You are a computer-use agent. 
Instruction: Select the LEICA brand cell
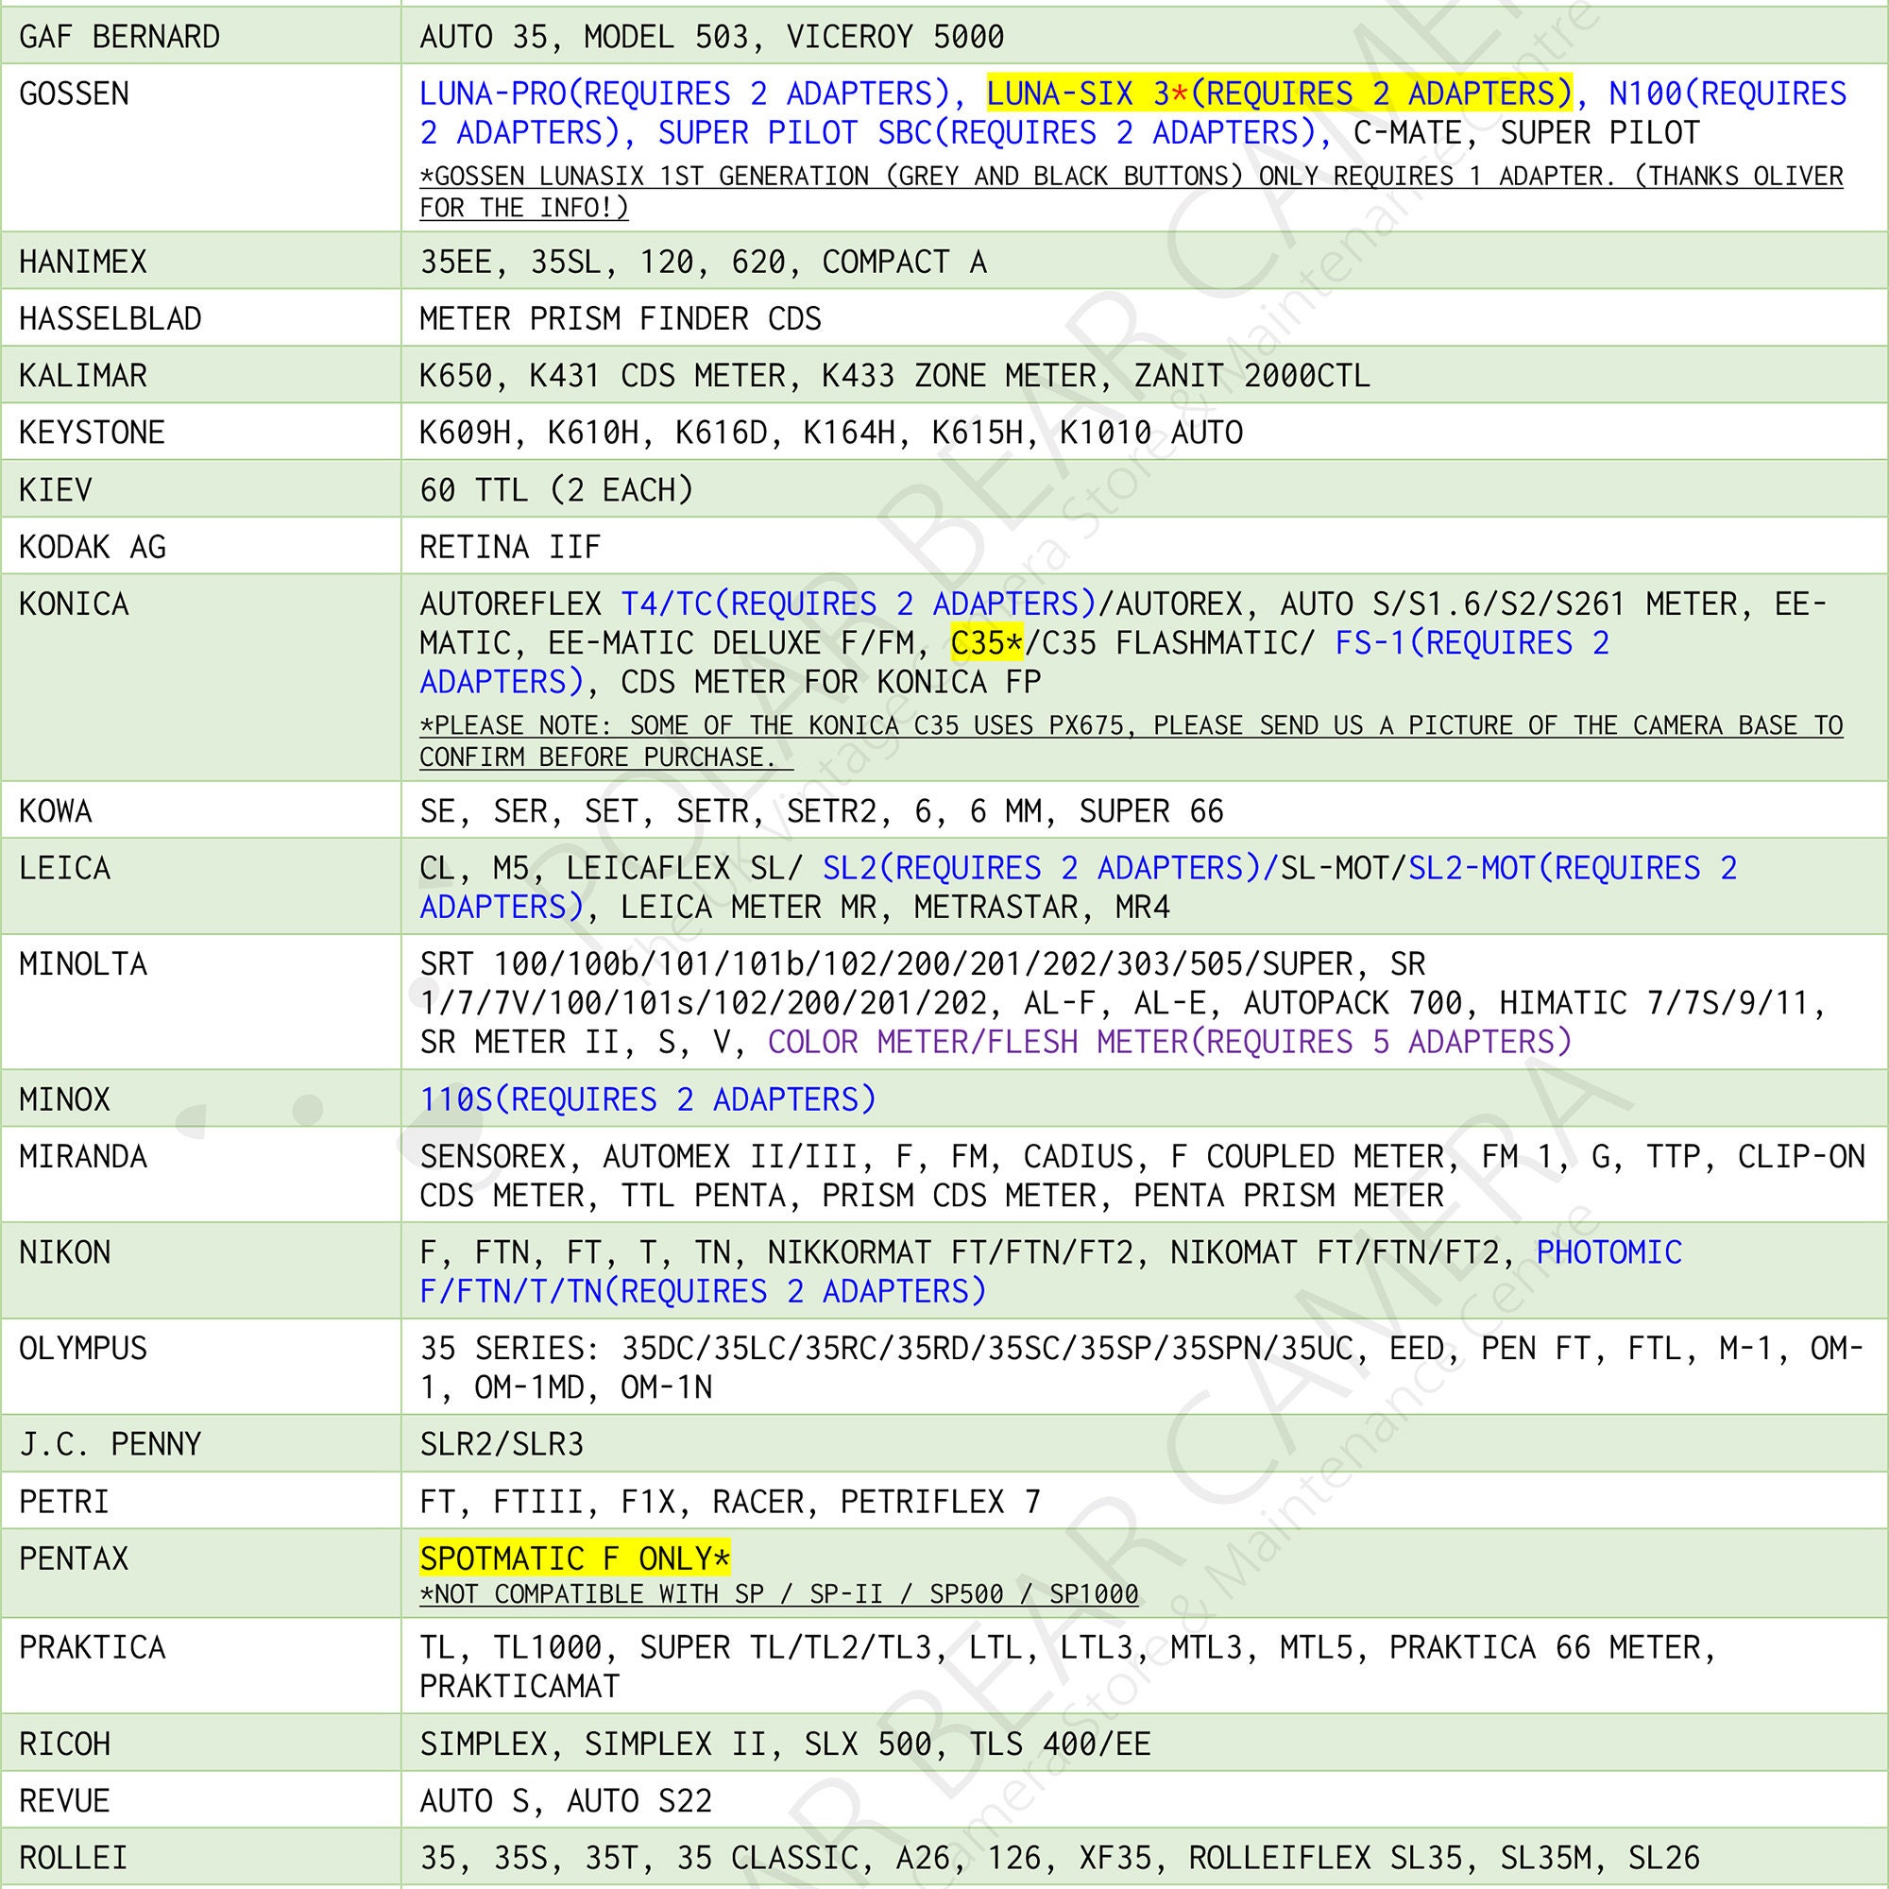point(200,886)
